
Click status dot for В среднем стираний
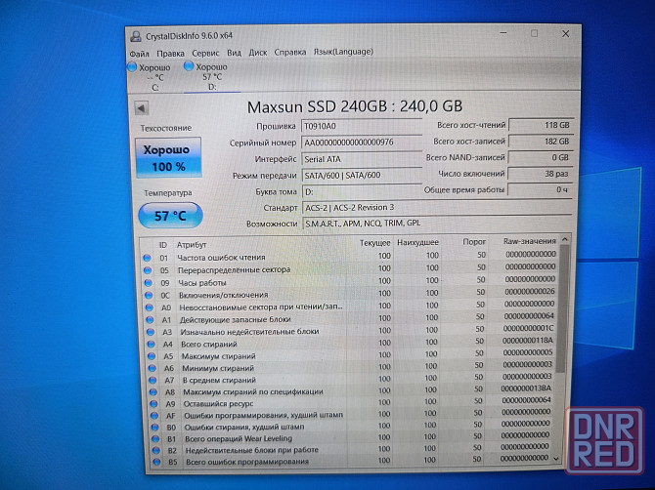coord(153,381)
